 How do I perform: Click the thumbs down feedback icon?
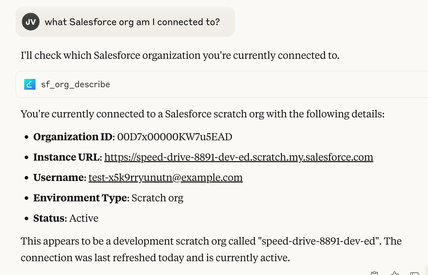tap(414, 273)
